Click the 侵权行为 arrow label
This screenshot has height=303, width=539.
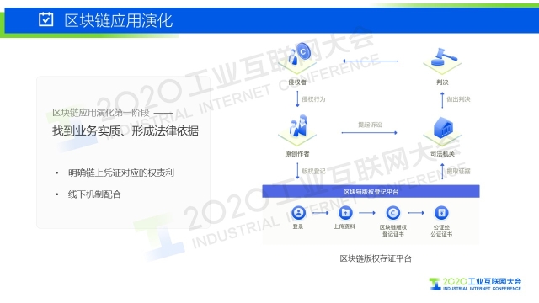pyautogui.click(x=313, y=99)
